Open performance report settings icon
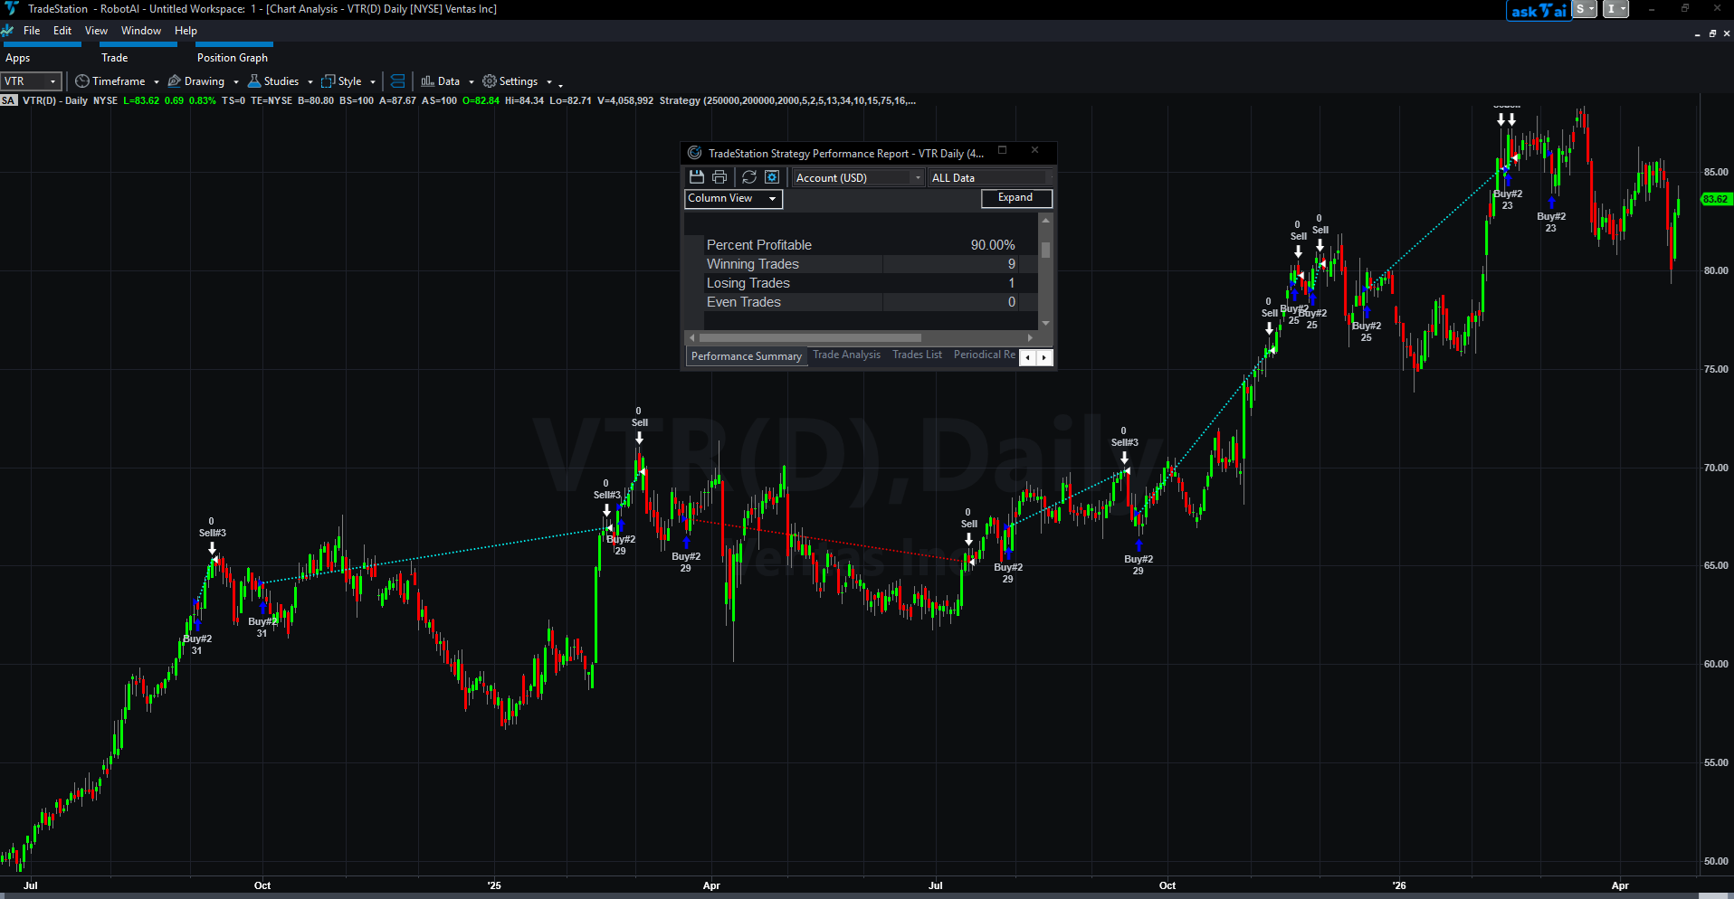1734x899 pixels. pos(772,177)
